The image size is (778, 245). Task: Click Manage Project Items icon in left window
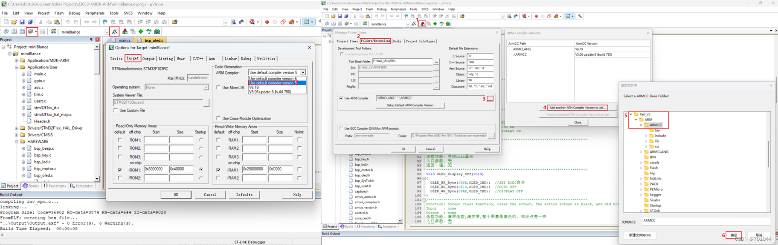(x=125, y=31)
